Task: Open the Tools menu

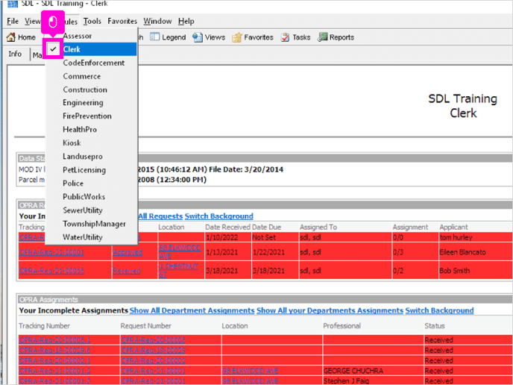Action: [92, 22]
